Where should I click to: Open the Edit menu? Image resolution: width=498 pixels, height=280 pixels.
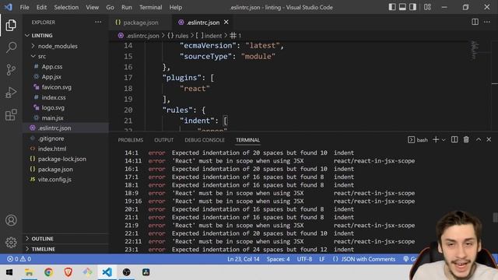pyautogui.click(x=41, y=7)
